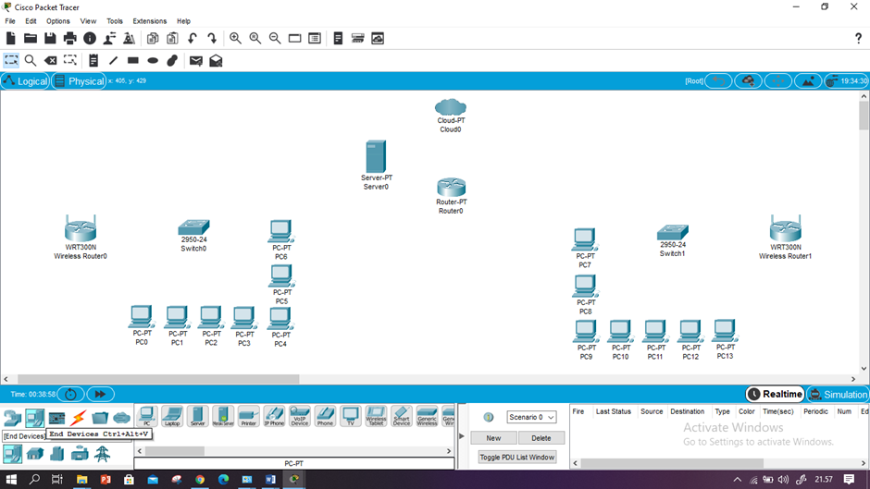Switch to Realtime mode

point(775,394)
